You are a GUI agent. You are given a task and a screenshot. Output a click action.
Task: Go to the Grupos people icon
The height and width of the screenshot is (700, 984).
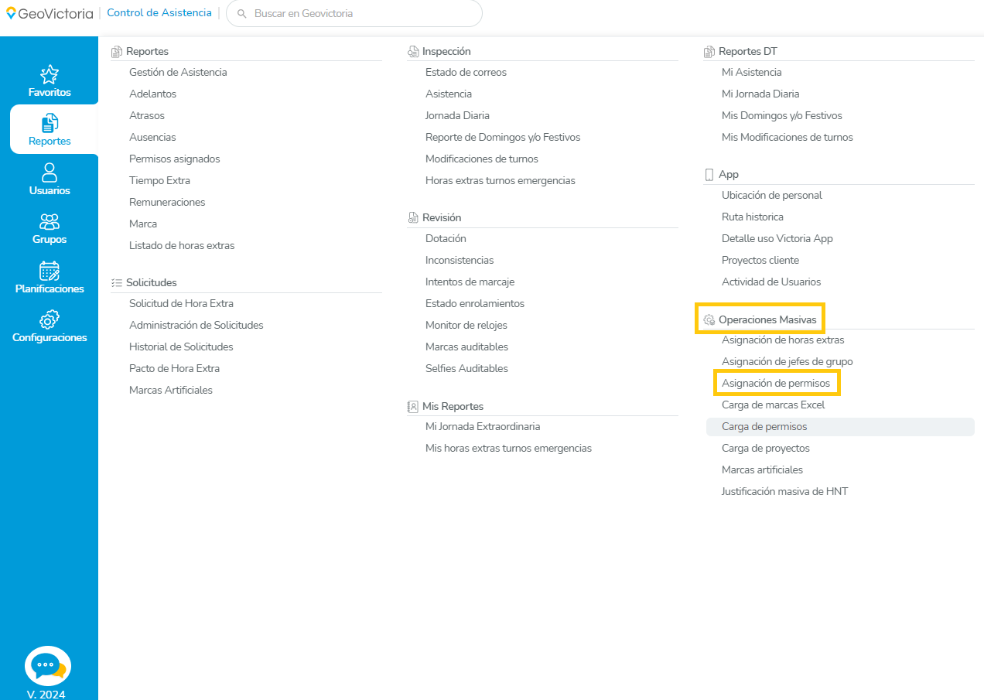pos(50,222)
